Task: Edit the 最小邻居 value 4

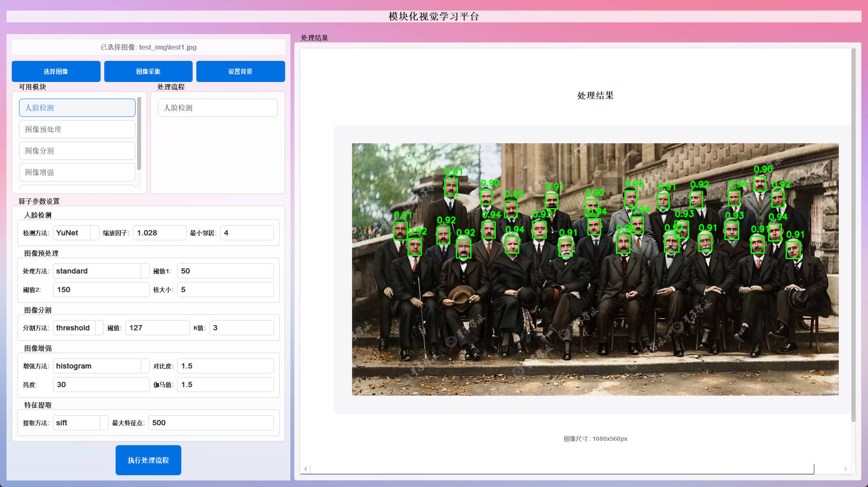Action: [x=247, y=233]
